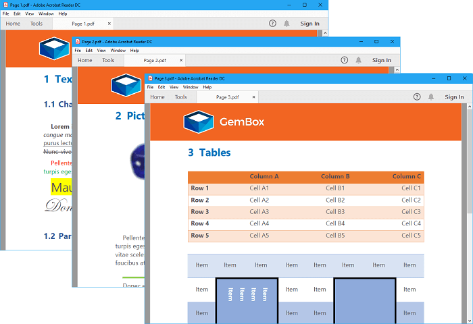This screenshot has width=473, height=324.
Task: Switch to Home tab in Page 3 window
Action: (x=157, y=97)
